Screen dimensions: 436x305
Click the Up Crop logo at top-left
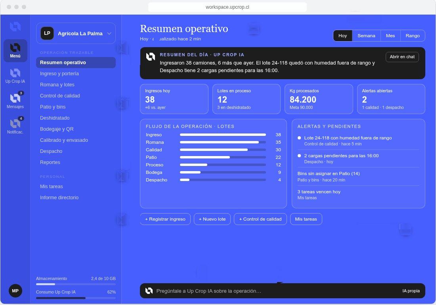15,27
